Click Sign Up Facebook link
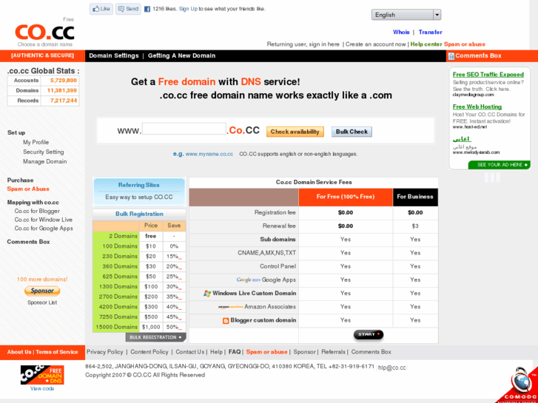This screenshot has width=538, height=403. tap(188, 9)
